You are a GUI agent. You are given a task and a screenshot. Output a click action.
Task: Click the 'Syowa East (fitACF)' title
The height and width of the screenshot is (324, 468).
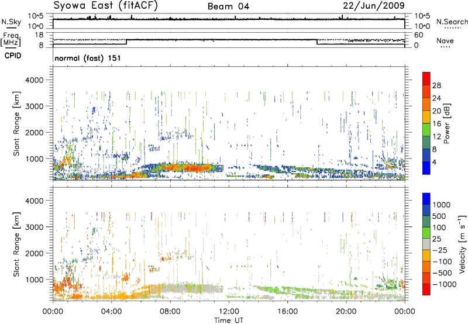click(x=106, y=6)
